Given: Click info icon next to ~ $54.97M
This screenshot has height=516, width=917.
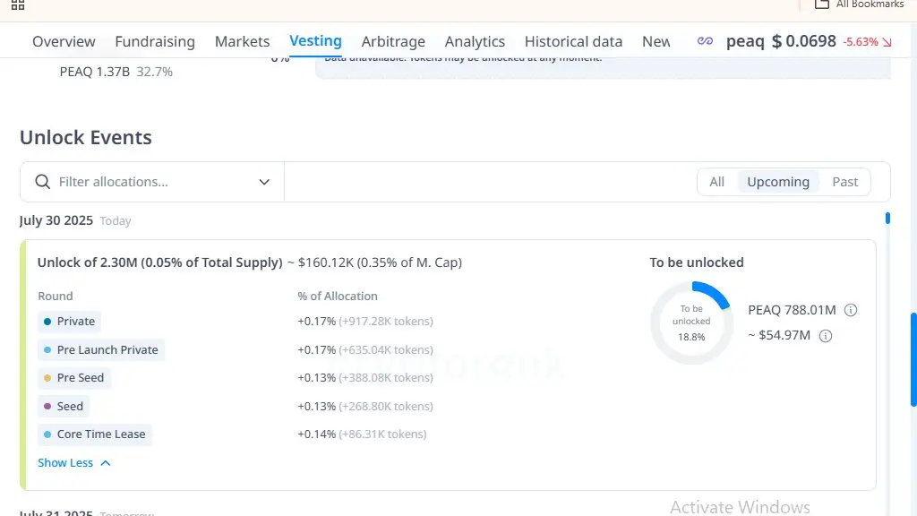Looking at the screenshot, I should (825, 336).
